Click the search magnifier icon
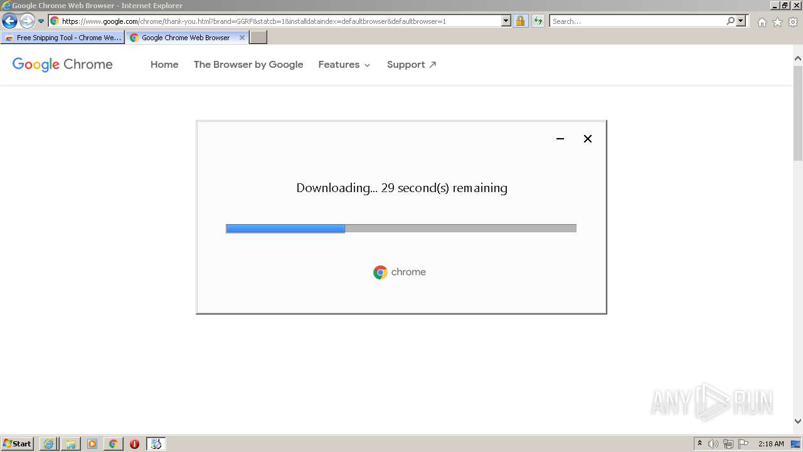The image size is (803, 452). tap(730, 21)
